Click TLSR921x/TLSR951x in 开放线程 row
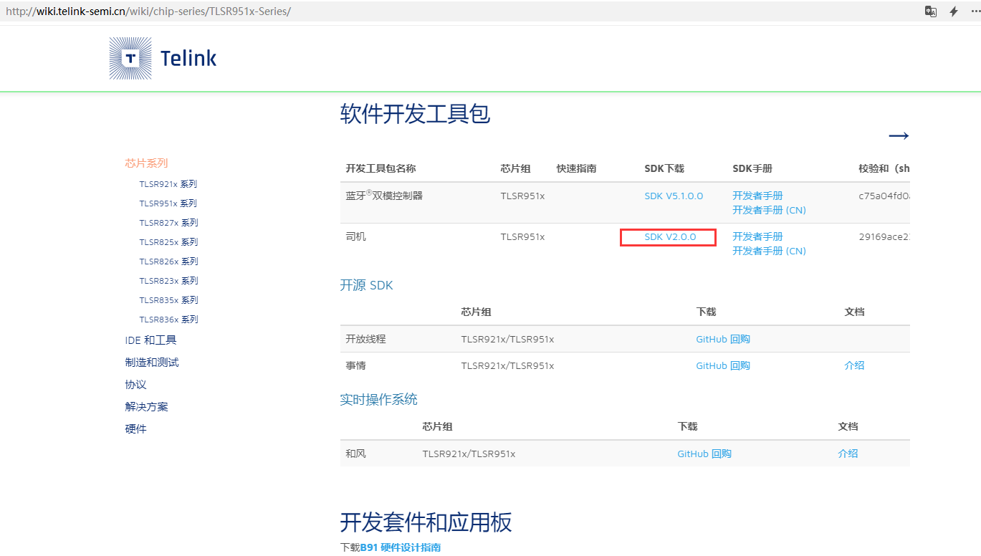 coord(507,339)
